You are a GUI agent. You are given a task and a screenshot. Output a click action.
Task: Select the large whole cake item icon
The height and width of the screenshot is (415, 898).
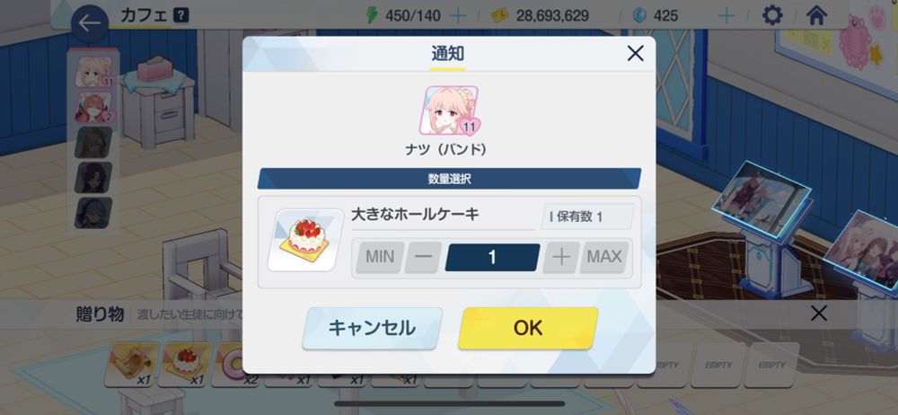click(305, 240)
